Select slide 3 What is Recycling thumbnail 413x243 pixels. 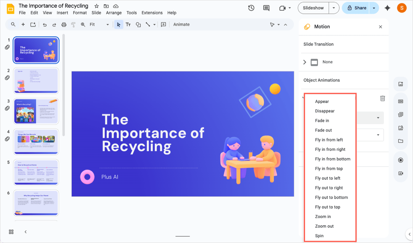[x=36, y=111]
